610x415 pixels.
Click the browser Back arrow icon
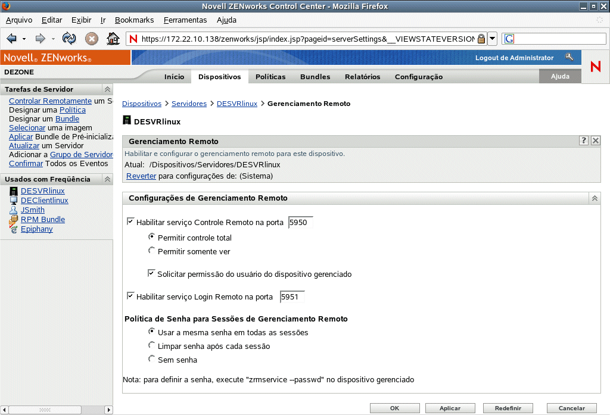click(11, 39)
